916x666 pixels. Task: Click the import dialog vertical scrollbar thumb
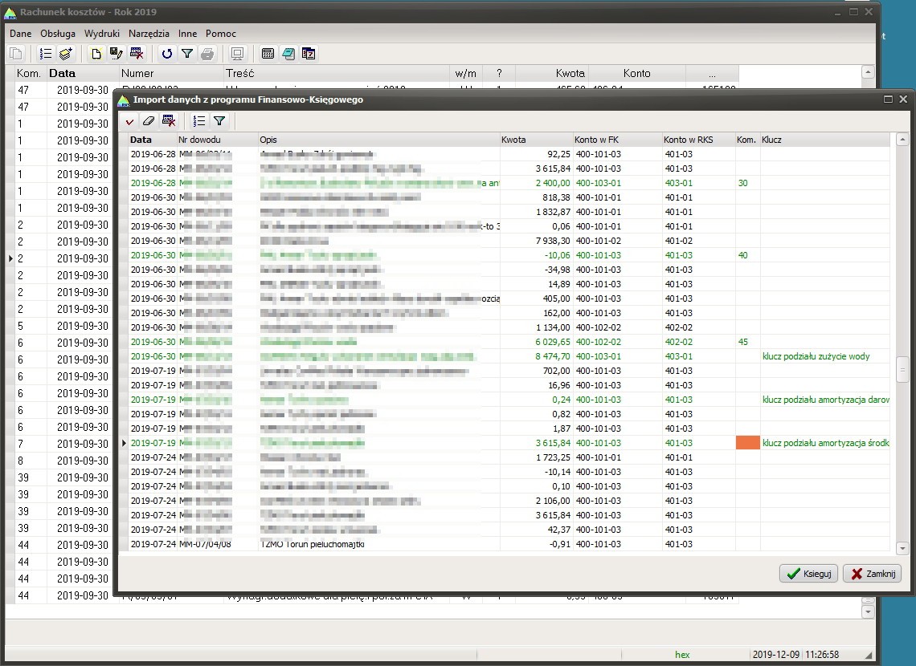(902, 370)
